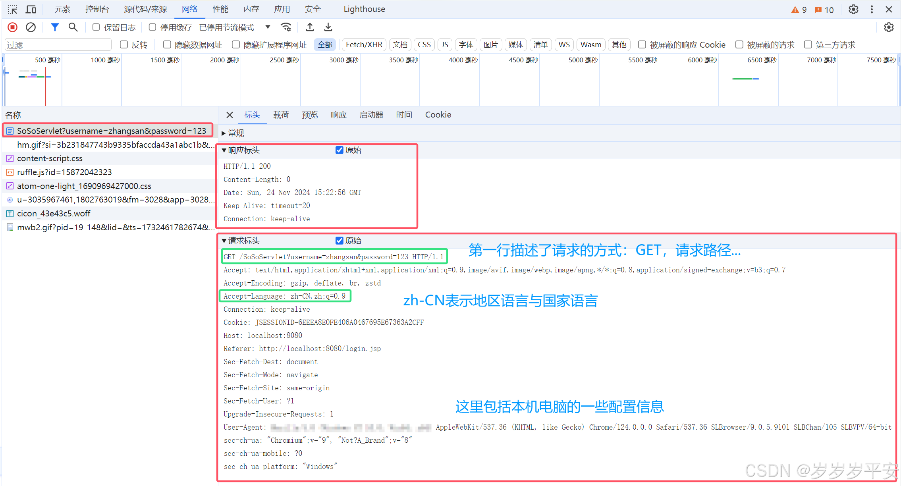The width and height of the screenshot is (901, 486).
Task: Click the image icon beside mwb2.gif request
Action: pos(10,228)
